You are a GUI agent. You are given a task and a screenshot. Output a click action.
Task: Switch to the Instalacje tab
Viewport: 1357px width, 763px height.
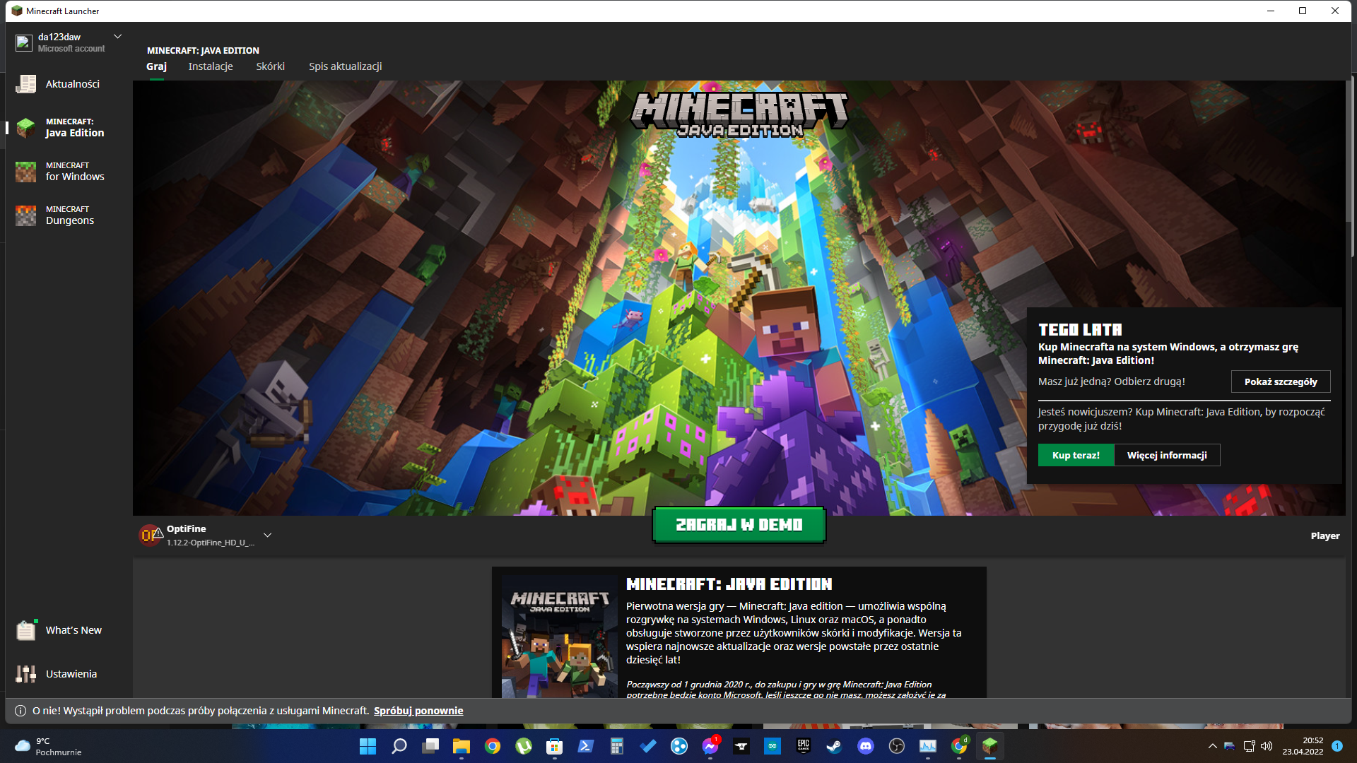click(x=211, y=66)
